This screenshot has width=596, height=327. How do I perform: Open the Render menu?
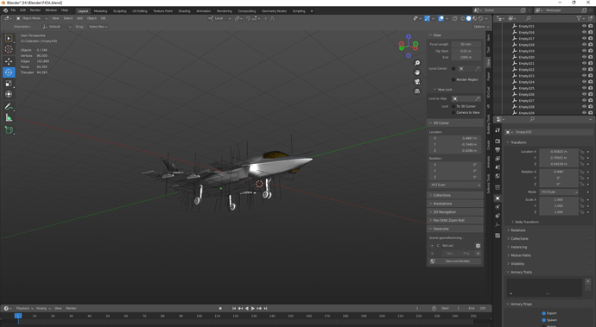(x=35, y=10)
